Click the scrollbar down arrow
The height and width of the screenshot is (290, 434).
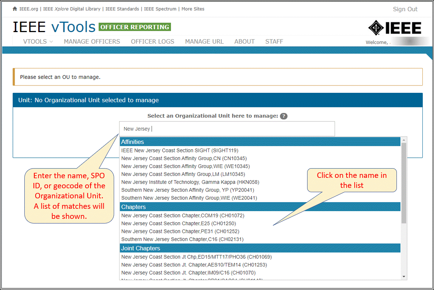click(404, 276)
